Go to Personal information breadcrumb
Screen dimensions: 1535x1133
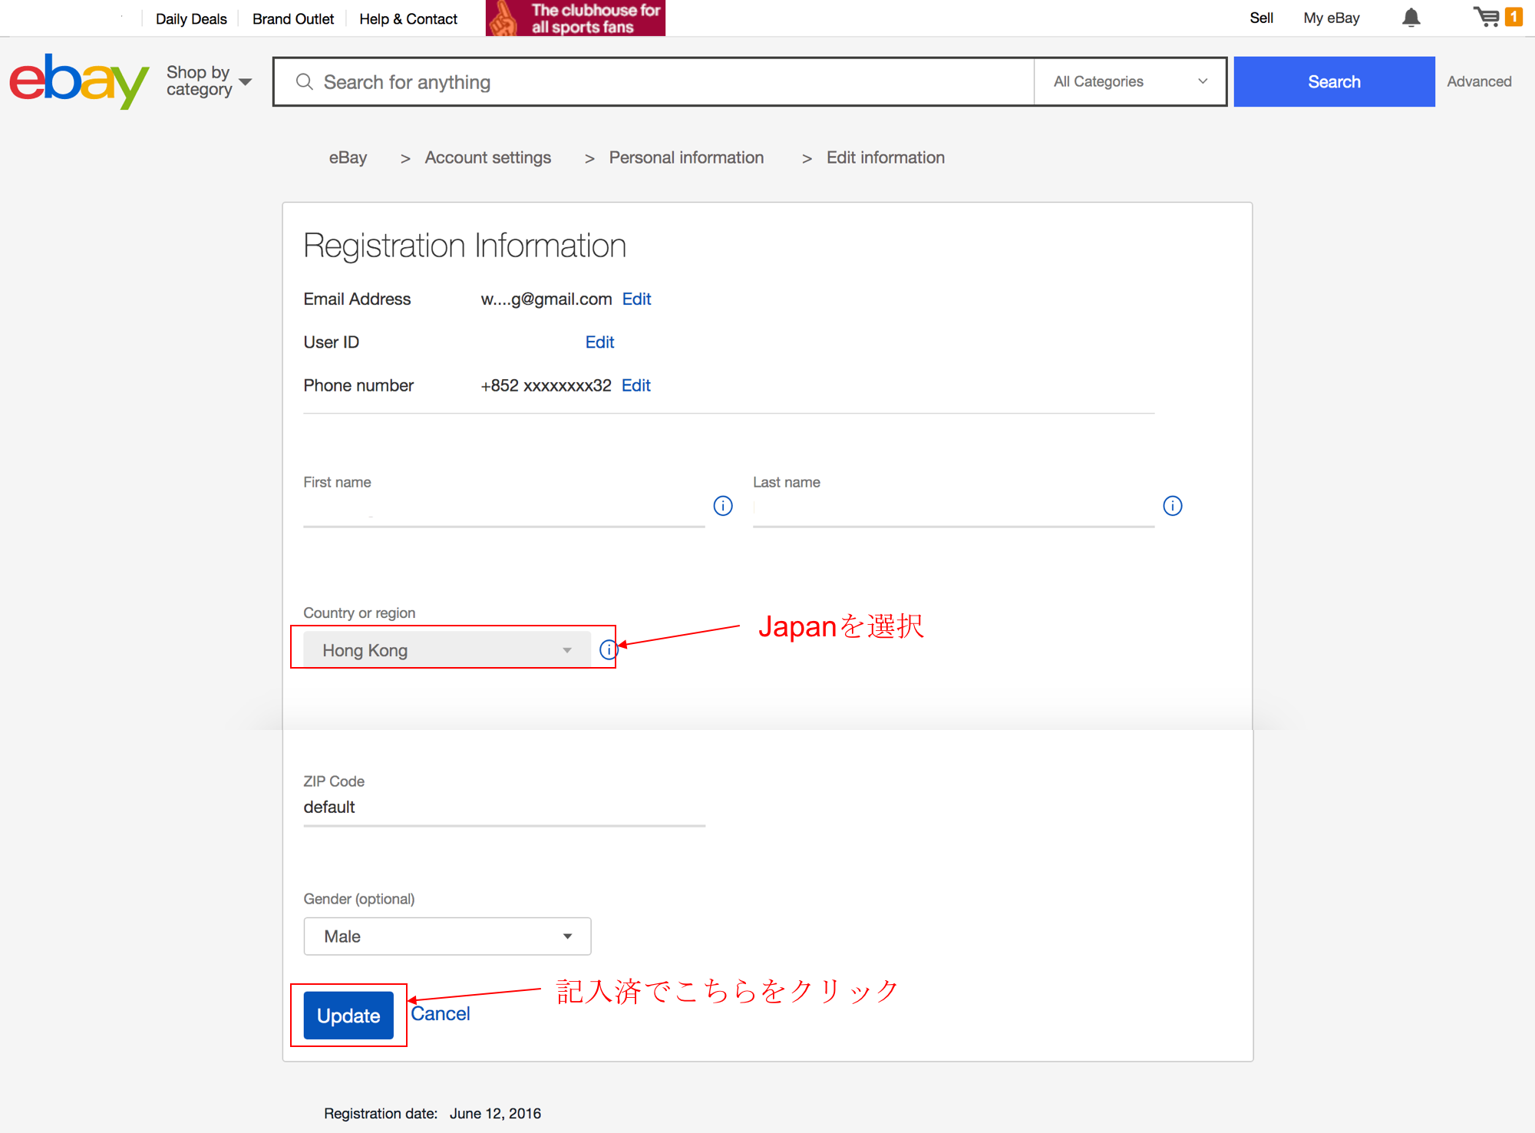686,157
